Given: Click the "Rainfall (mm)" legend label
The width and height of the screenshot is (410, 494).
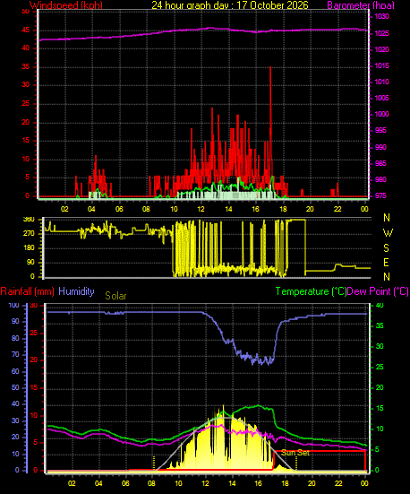Looking at the screenshot, I should point(28,291).
